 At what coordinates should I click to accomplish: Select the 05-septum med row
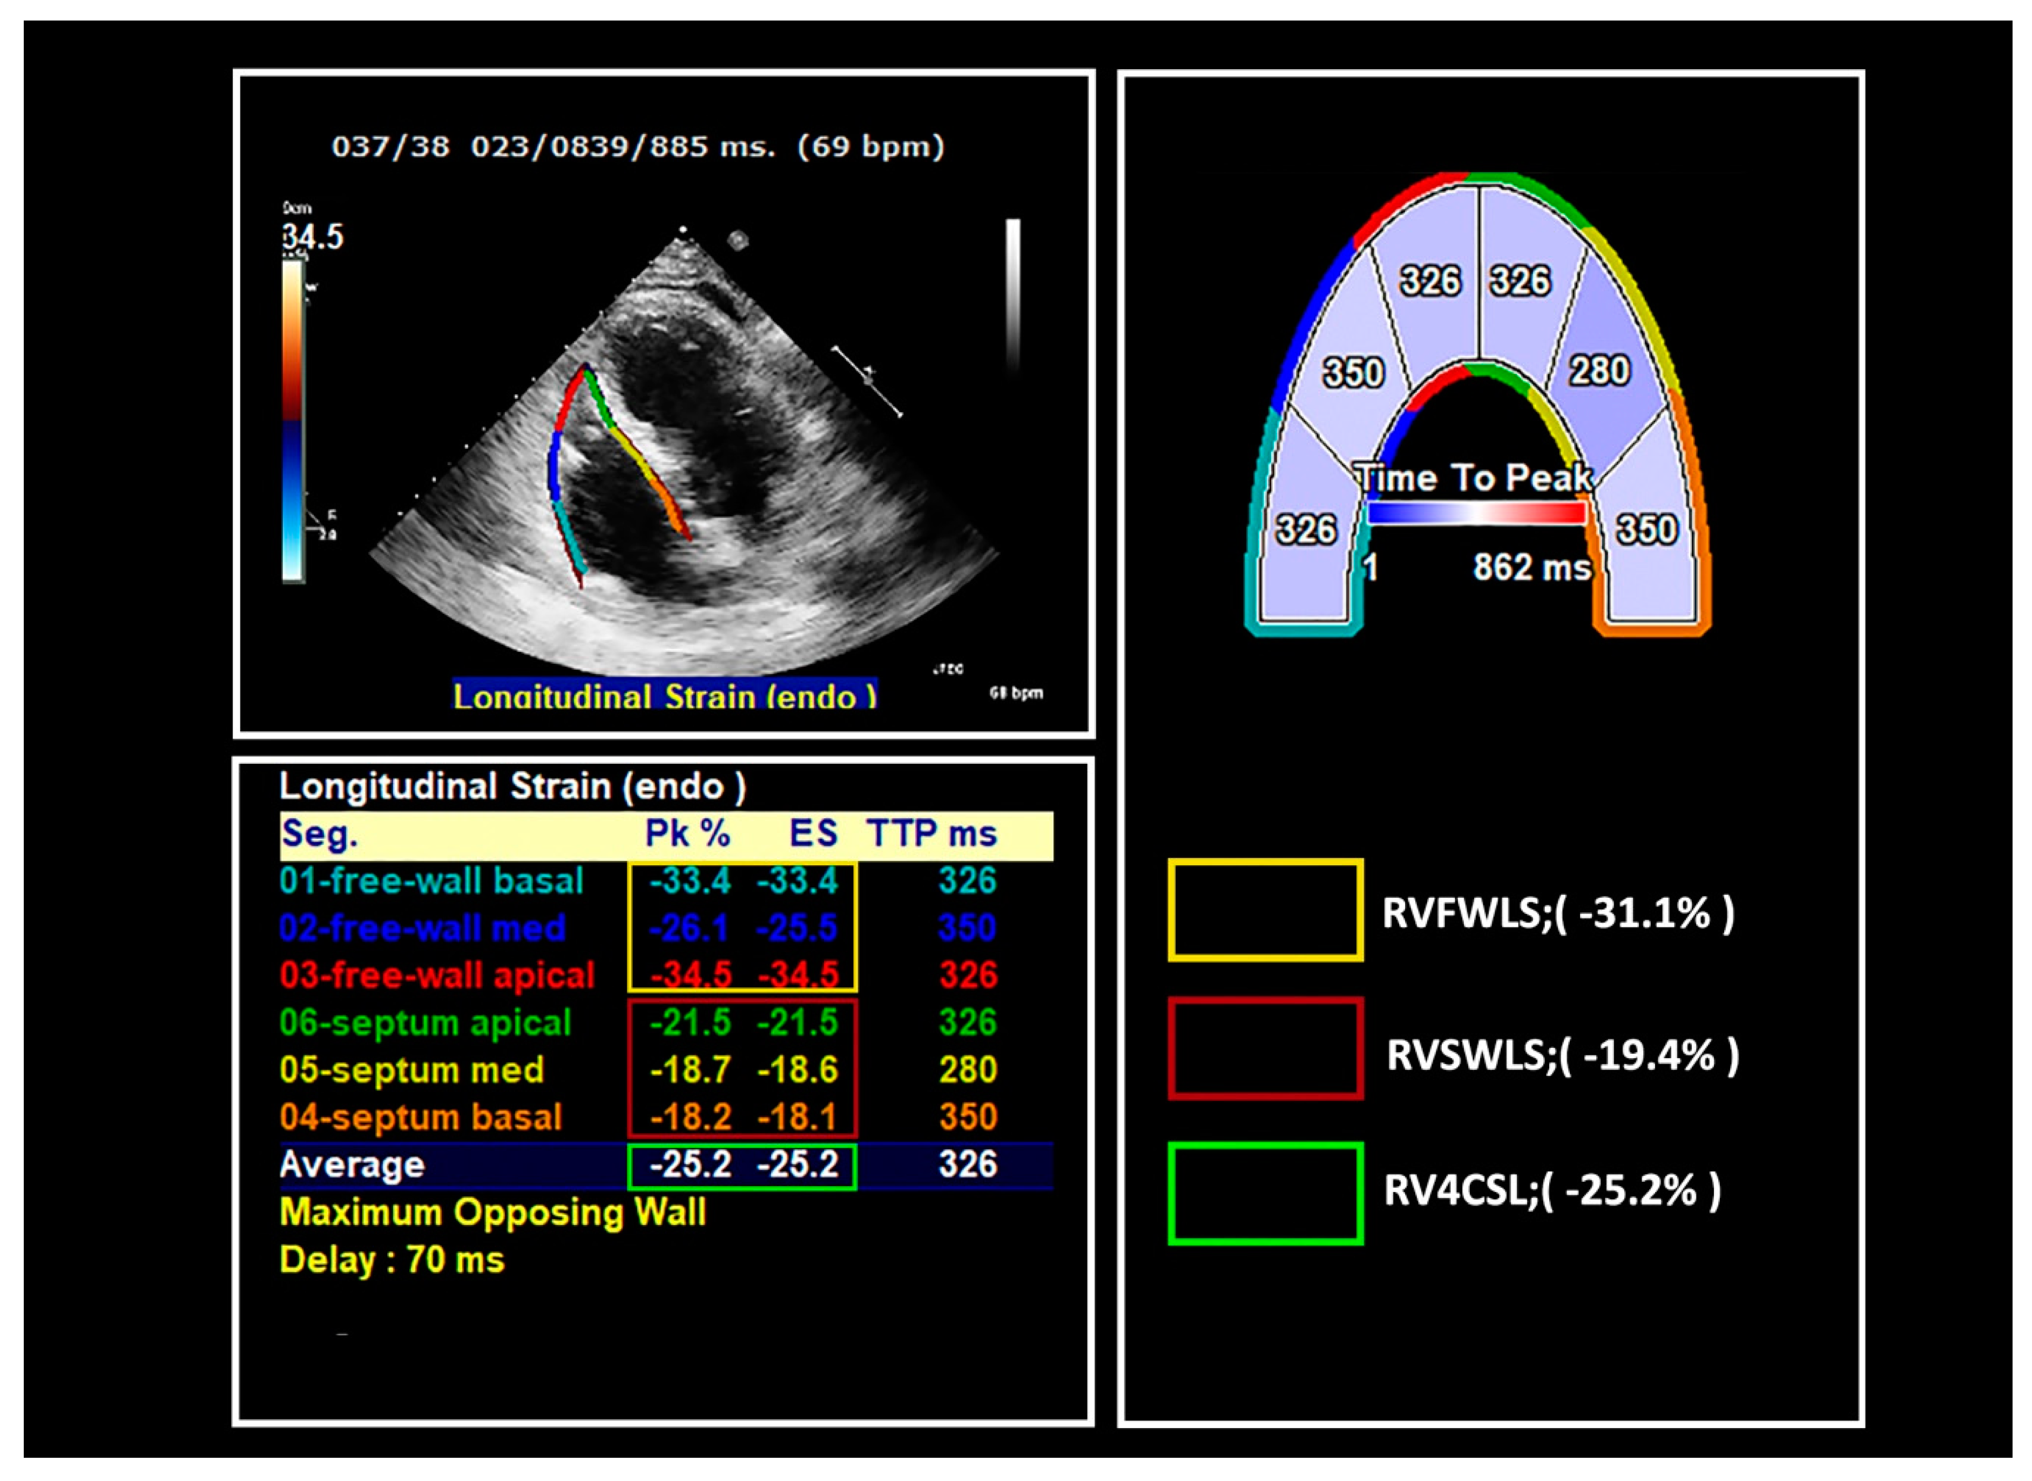pos(411,1071)
